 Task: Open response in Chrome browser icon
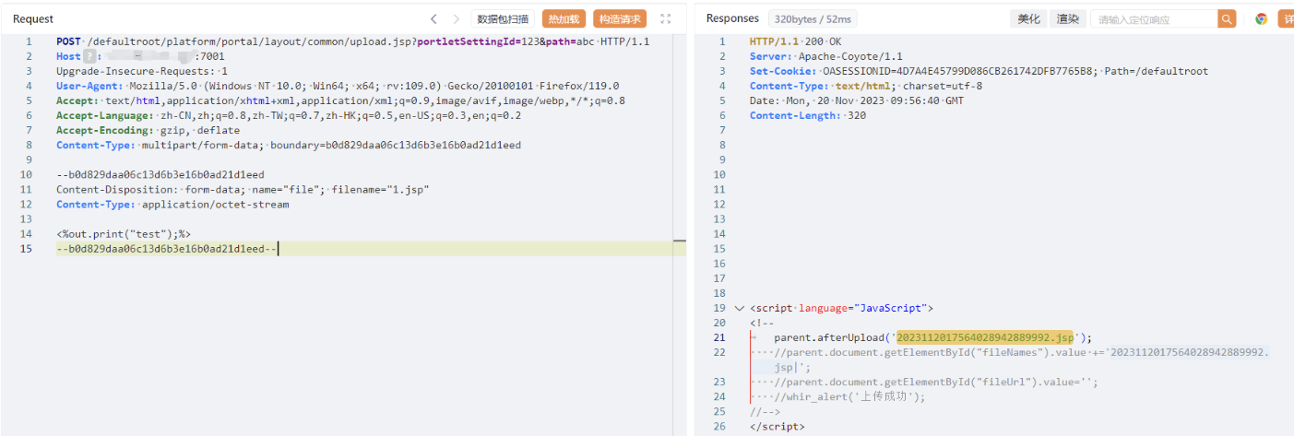(x=1261, y=18)
